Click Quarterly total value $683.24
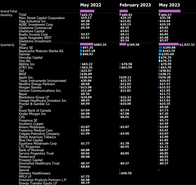The height and width of the screenshot is (185, 196). coord(100,45)
